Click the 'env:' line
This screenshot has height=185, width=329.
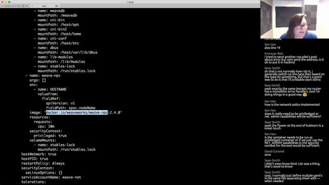pyautogui.click(x=33, y=85)
